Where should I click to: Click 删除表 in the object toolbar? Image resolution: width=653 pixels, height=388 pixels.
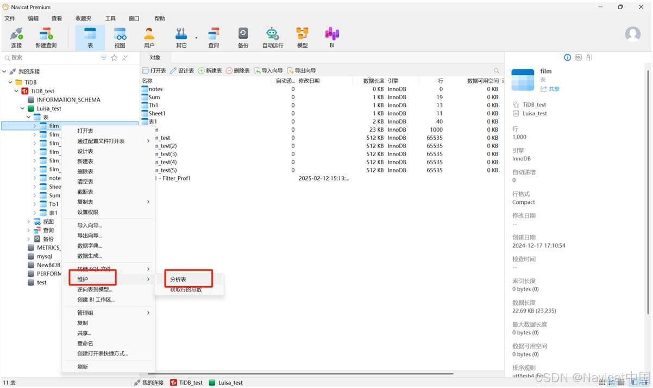tap(237, 71)
